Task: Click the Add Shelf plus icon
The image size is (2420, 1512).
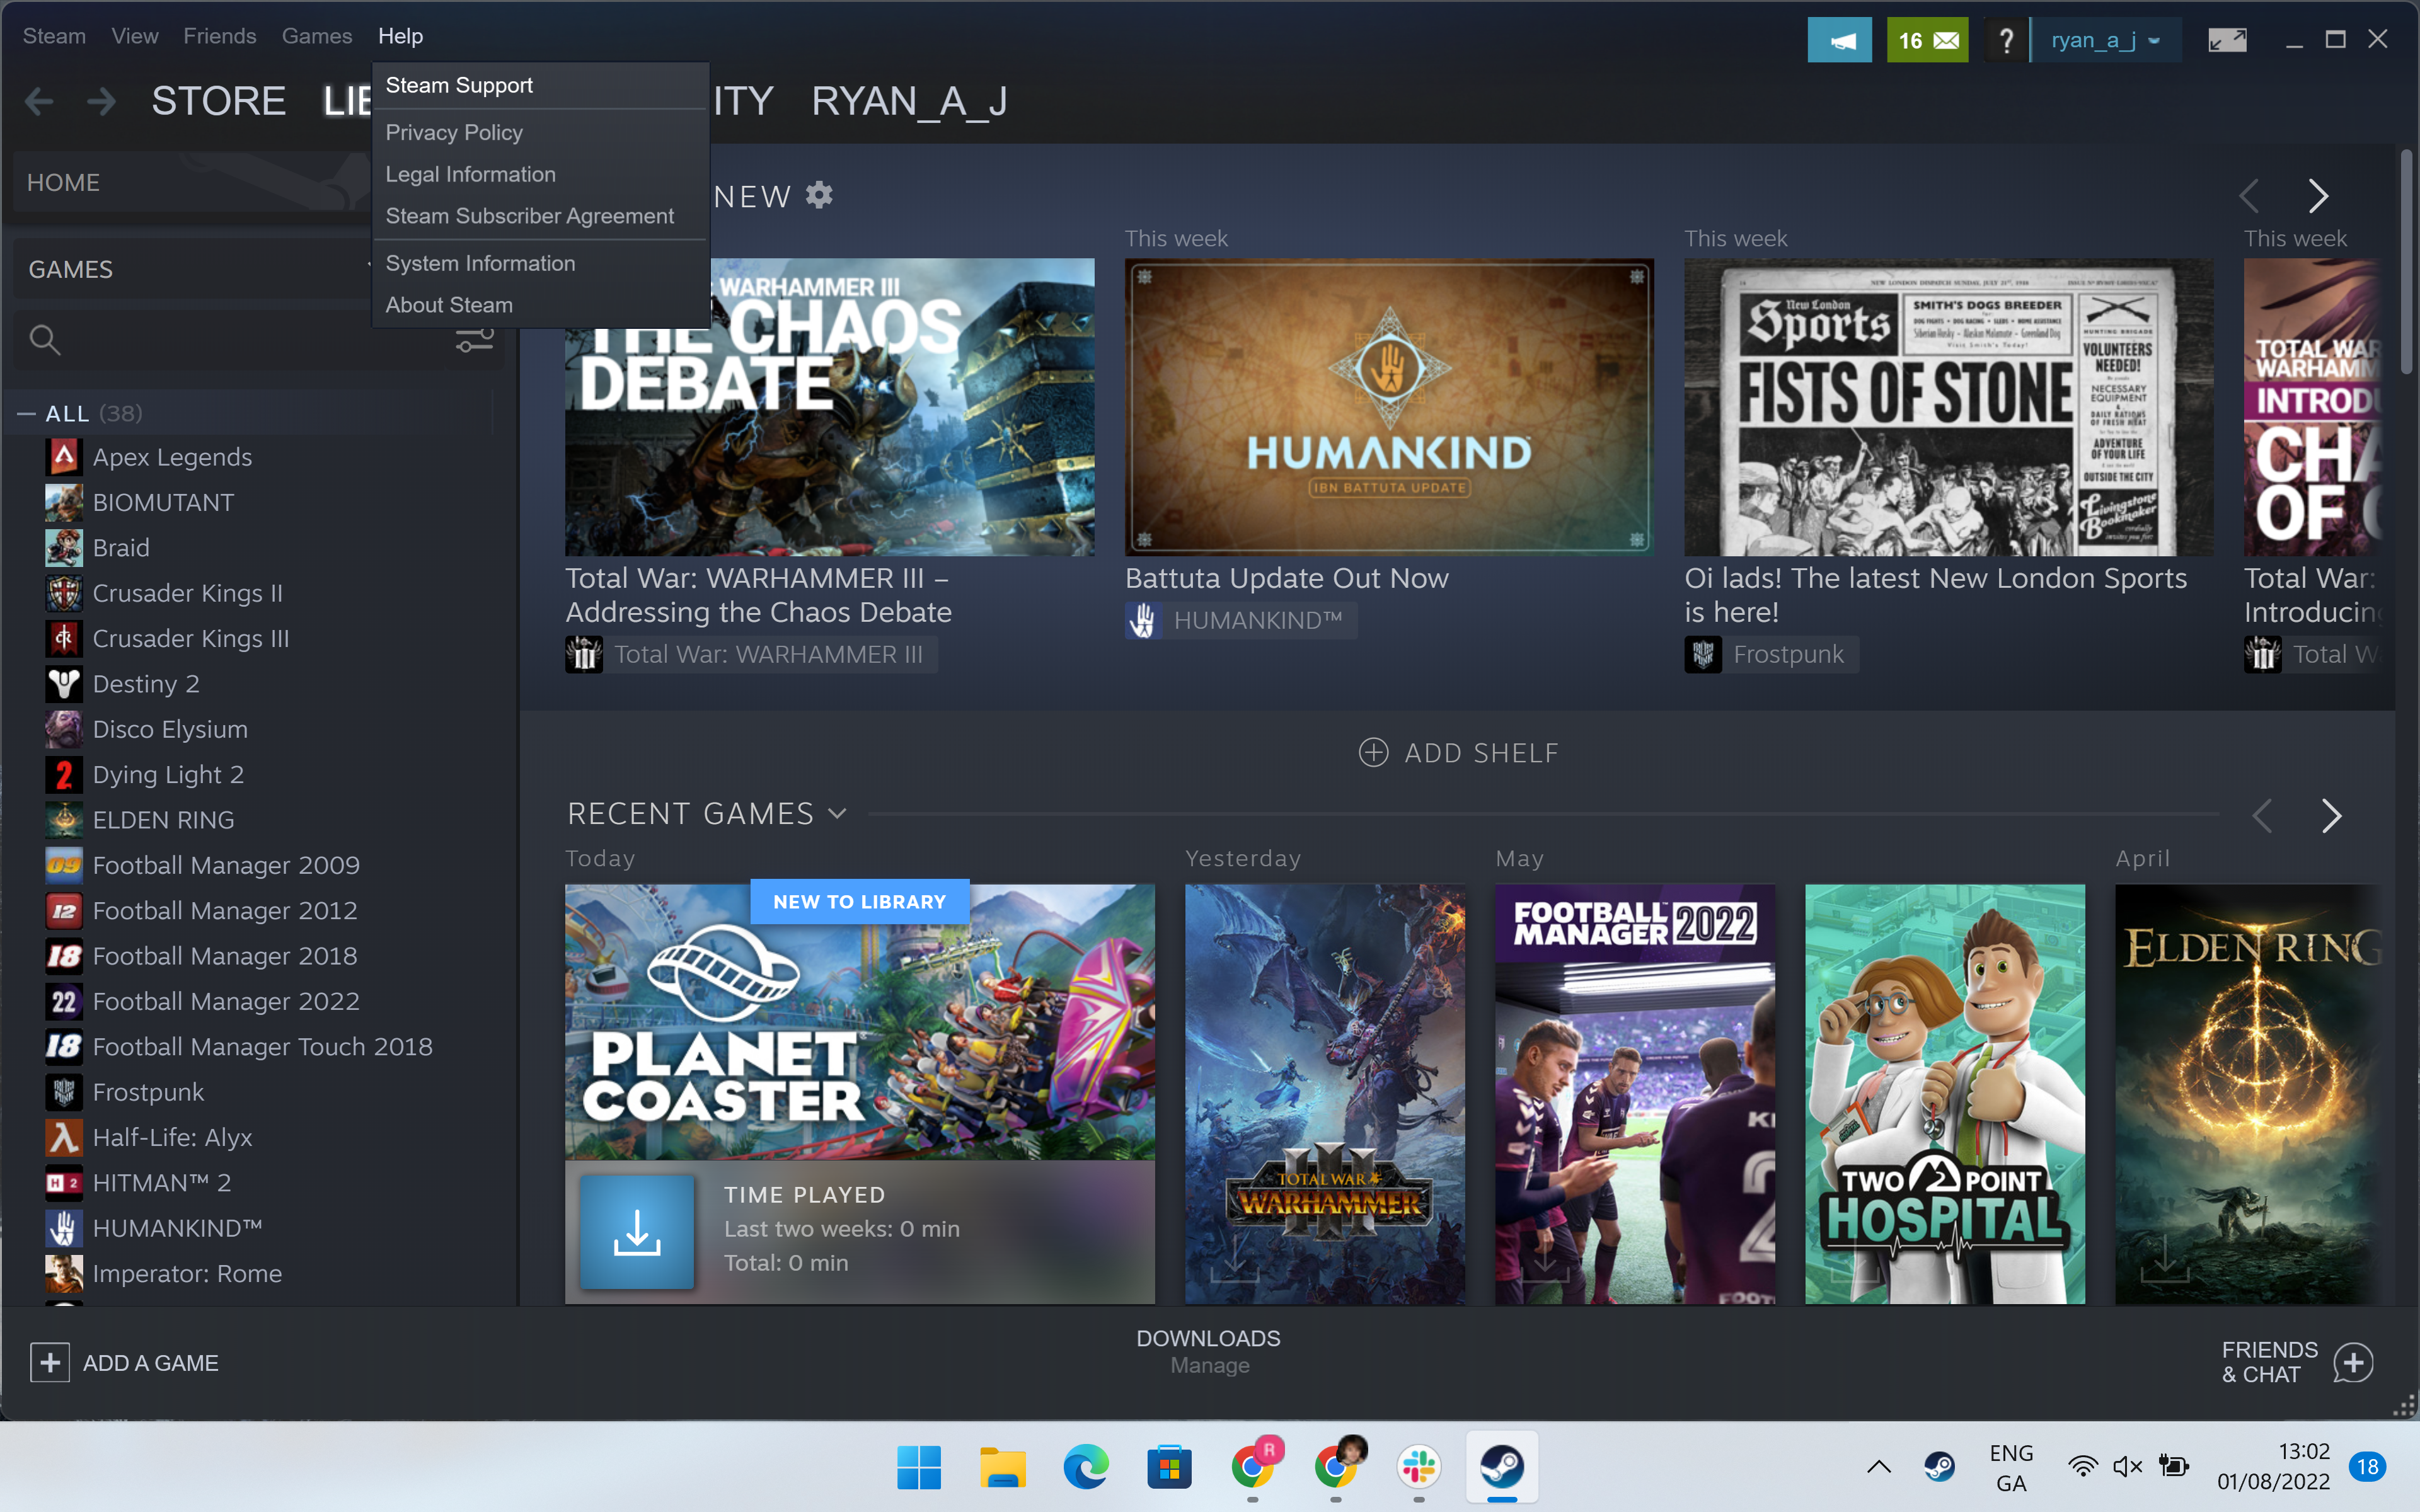Action: (x=1373, y=753)
